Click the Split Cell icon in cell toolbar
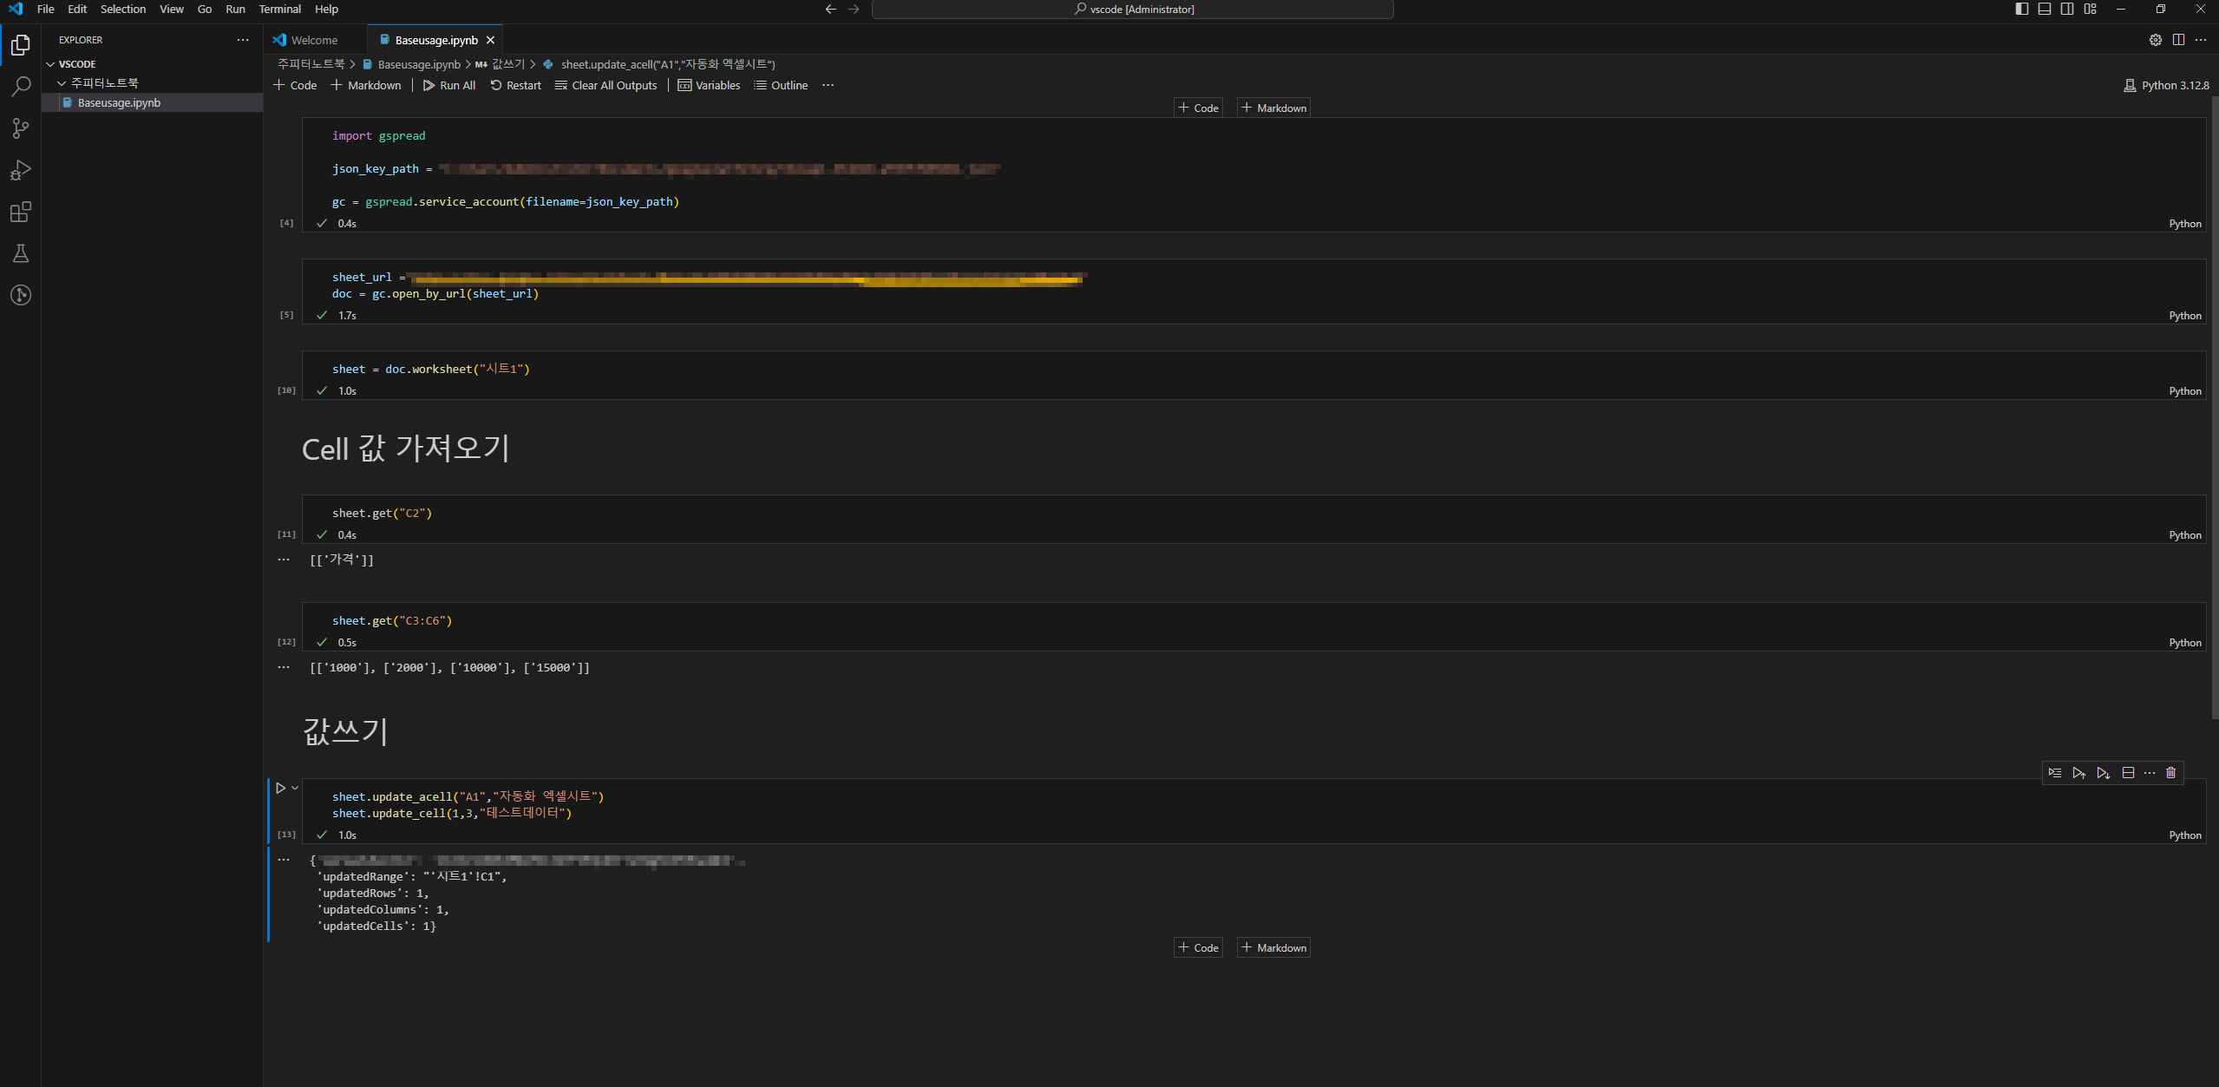Image resolution: width=2219 pixels, height=1087 pixels. 2128,773
